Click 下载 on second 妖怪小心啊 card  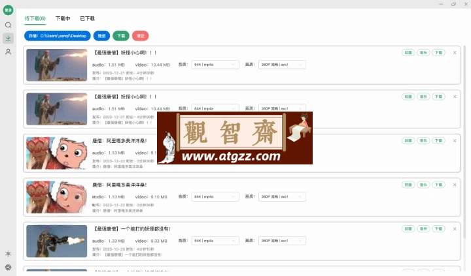[438, 97]
